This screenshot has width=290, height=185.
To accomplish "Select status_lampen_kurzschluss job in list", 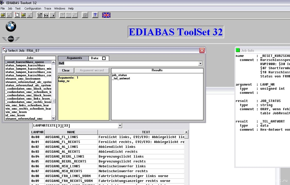I will pos(25,65).
